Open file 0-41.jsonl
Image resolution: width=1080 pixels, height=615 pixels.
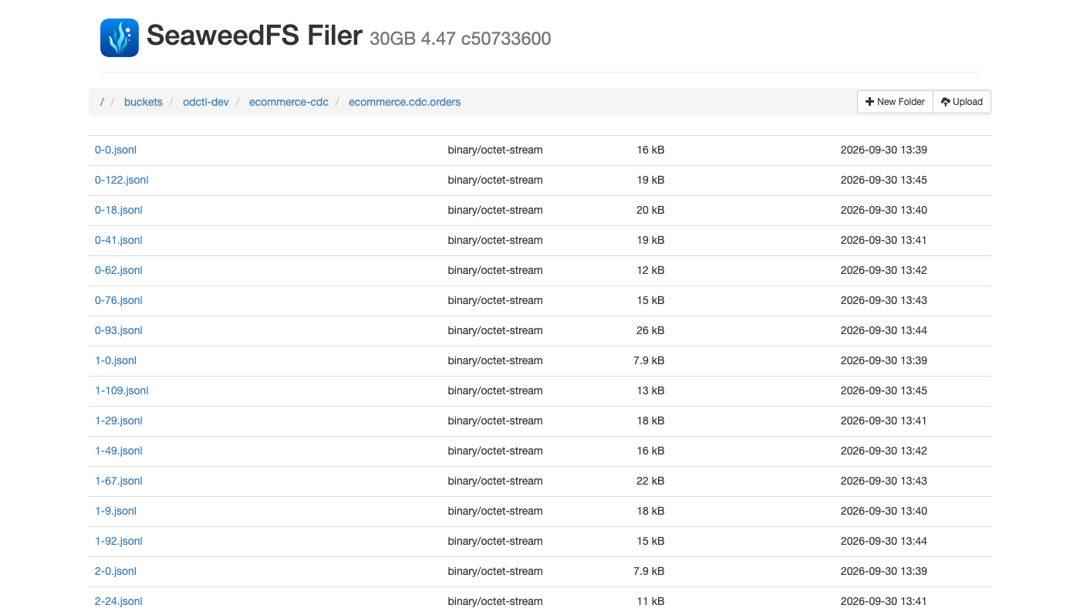(119, 240)
